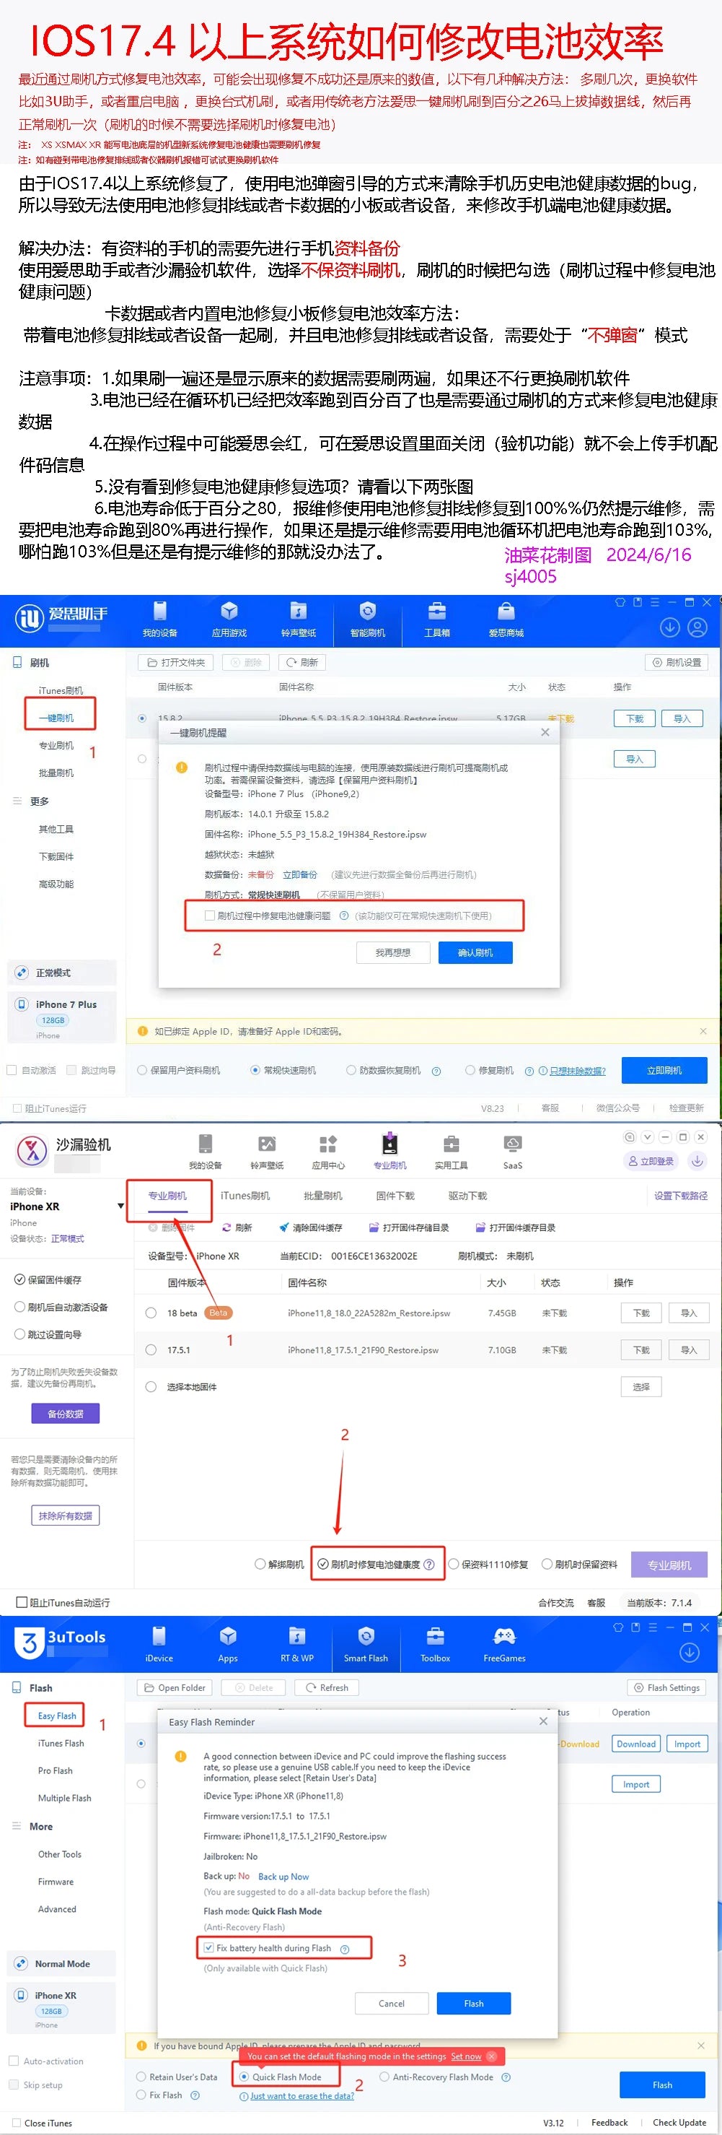Open the Apps icon in 3uTools
The width and height of the screenshot is (722, 2135).
point(228,1637)
